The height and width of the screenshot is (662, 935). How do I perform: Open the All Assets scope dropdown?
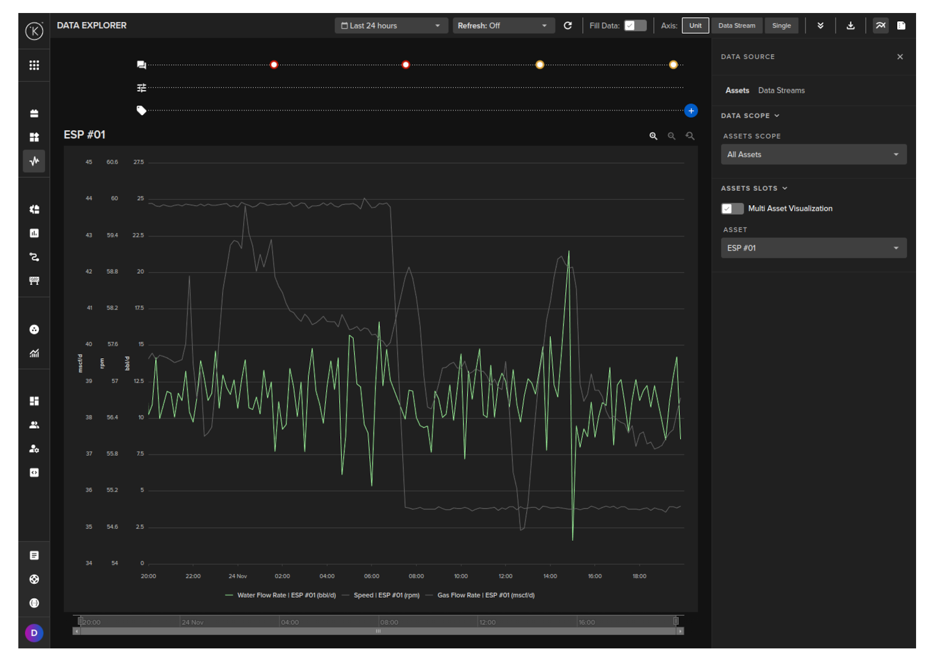pos(813,155)
